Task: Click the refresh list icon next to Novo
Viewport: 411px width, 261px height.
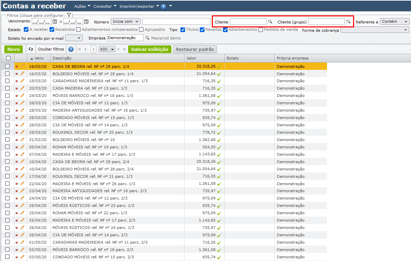Action: pos(30,49)
